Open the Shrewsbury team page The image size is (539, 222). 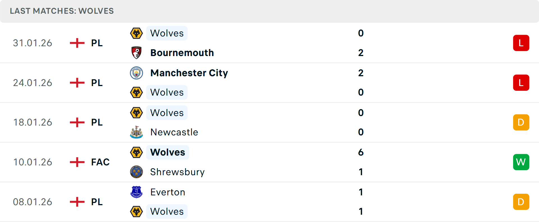[x=177, y=172]
